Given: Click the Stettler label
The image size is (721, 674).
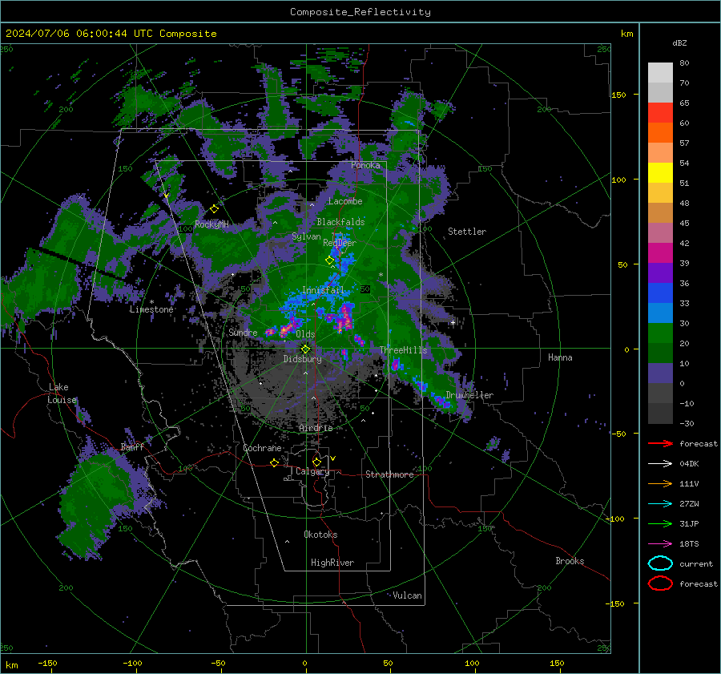Looking at the screenshot, I should [467, 232].
